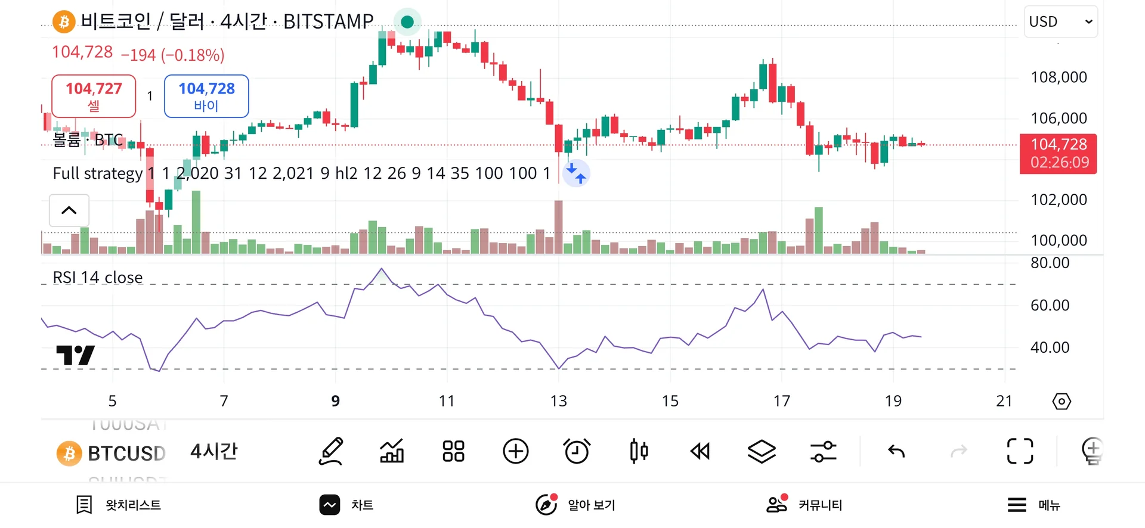Tap the blue 104,728 바이 button
Image resolution: width=1145 pixels, height=528 pixels.
(206, 96)
